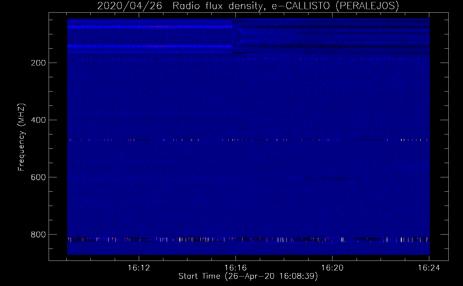Click the 16:24 time axis label
This screenshot has width=463, height=286.
coord(429,268)
